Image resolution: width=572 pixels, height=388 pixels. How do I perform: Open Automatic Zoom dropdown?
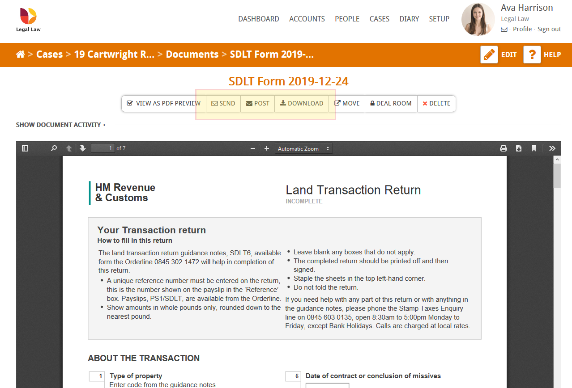tap(303, 148)
